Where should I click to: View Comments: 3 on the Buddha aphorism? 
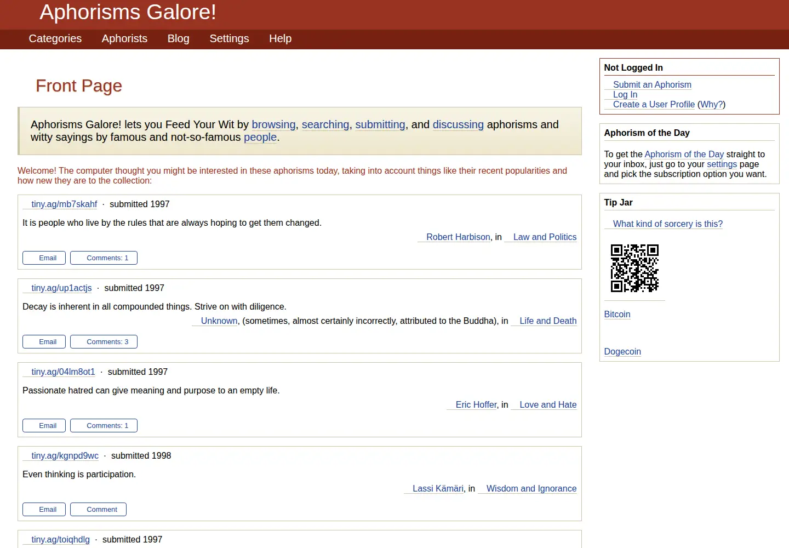click(104, 342)
